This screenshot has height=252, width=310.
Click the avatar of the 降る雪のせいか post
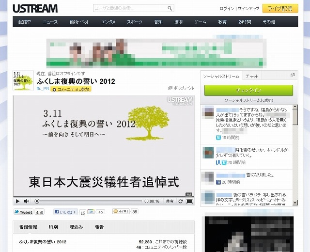pos(208,153)
